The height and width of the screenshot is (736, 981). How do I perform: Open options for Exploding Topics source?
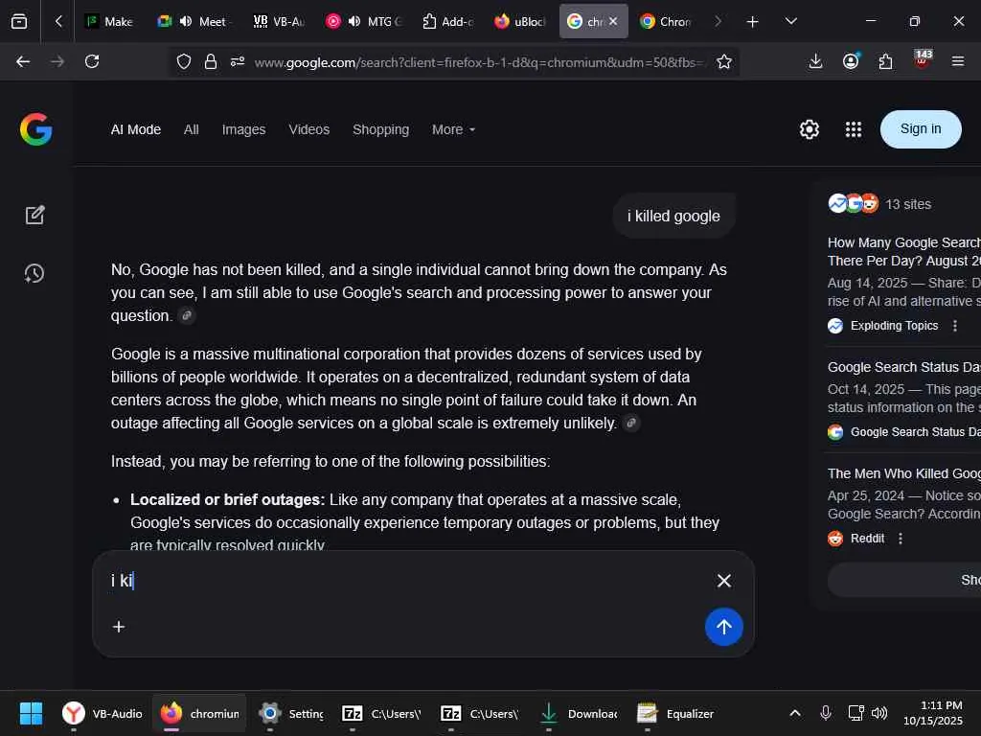pyautogui.click(x=955, y=326)
